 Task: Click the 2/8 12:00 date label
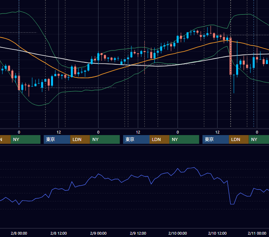point(59,233)
